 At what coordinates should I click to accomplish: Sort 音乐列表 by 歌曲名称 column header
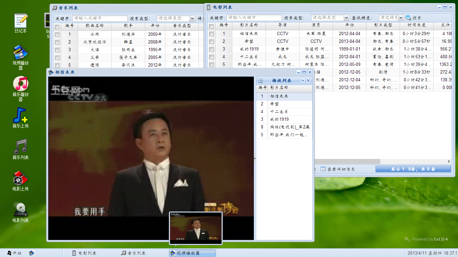95,26
